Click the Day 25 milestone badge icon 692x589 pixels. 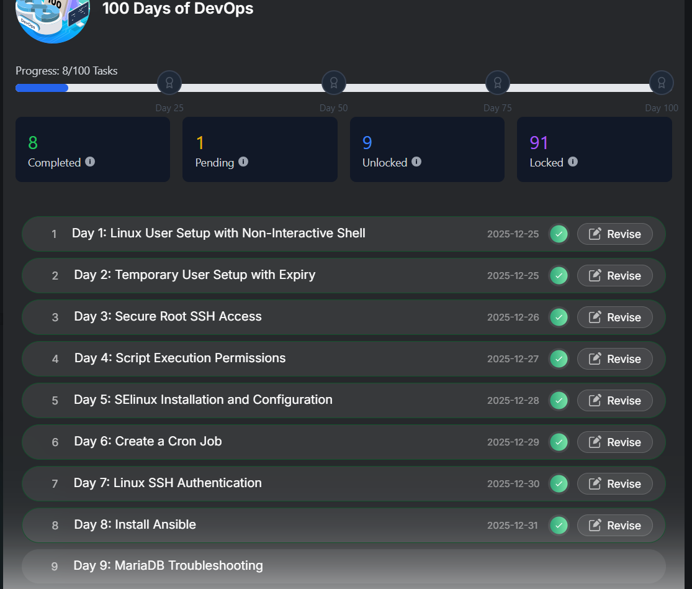169,82
